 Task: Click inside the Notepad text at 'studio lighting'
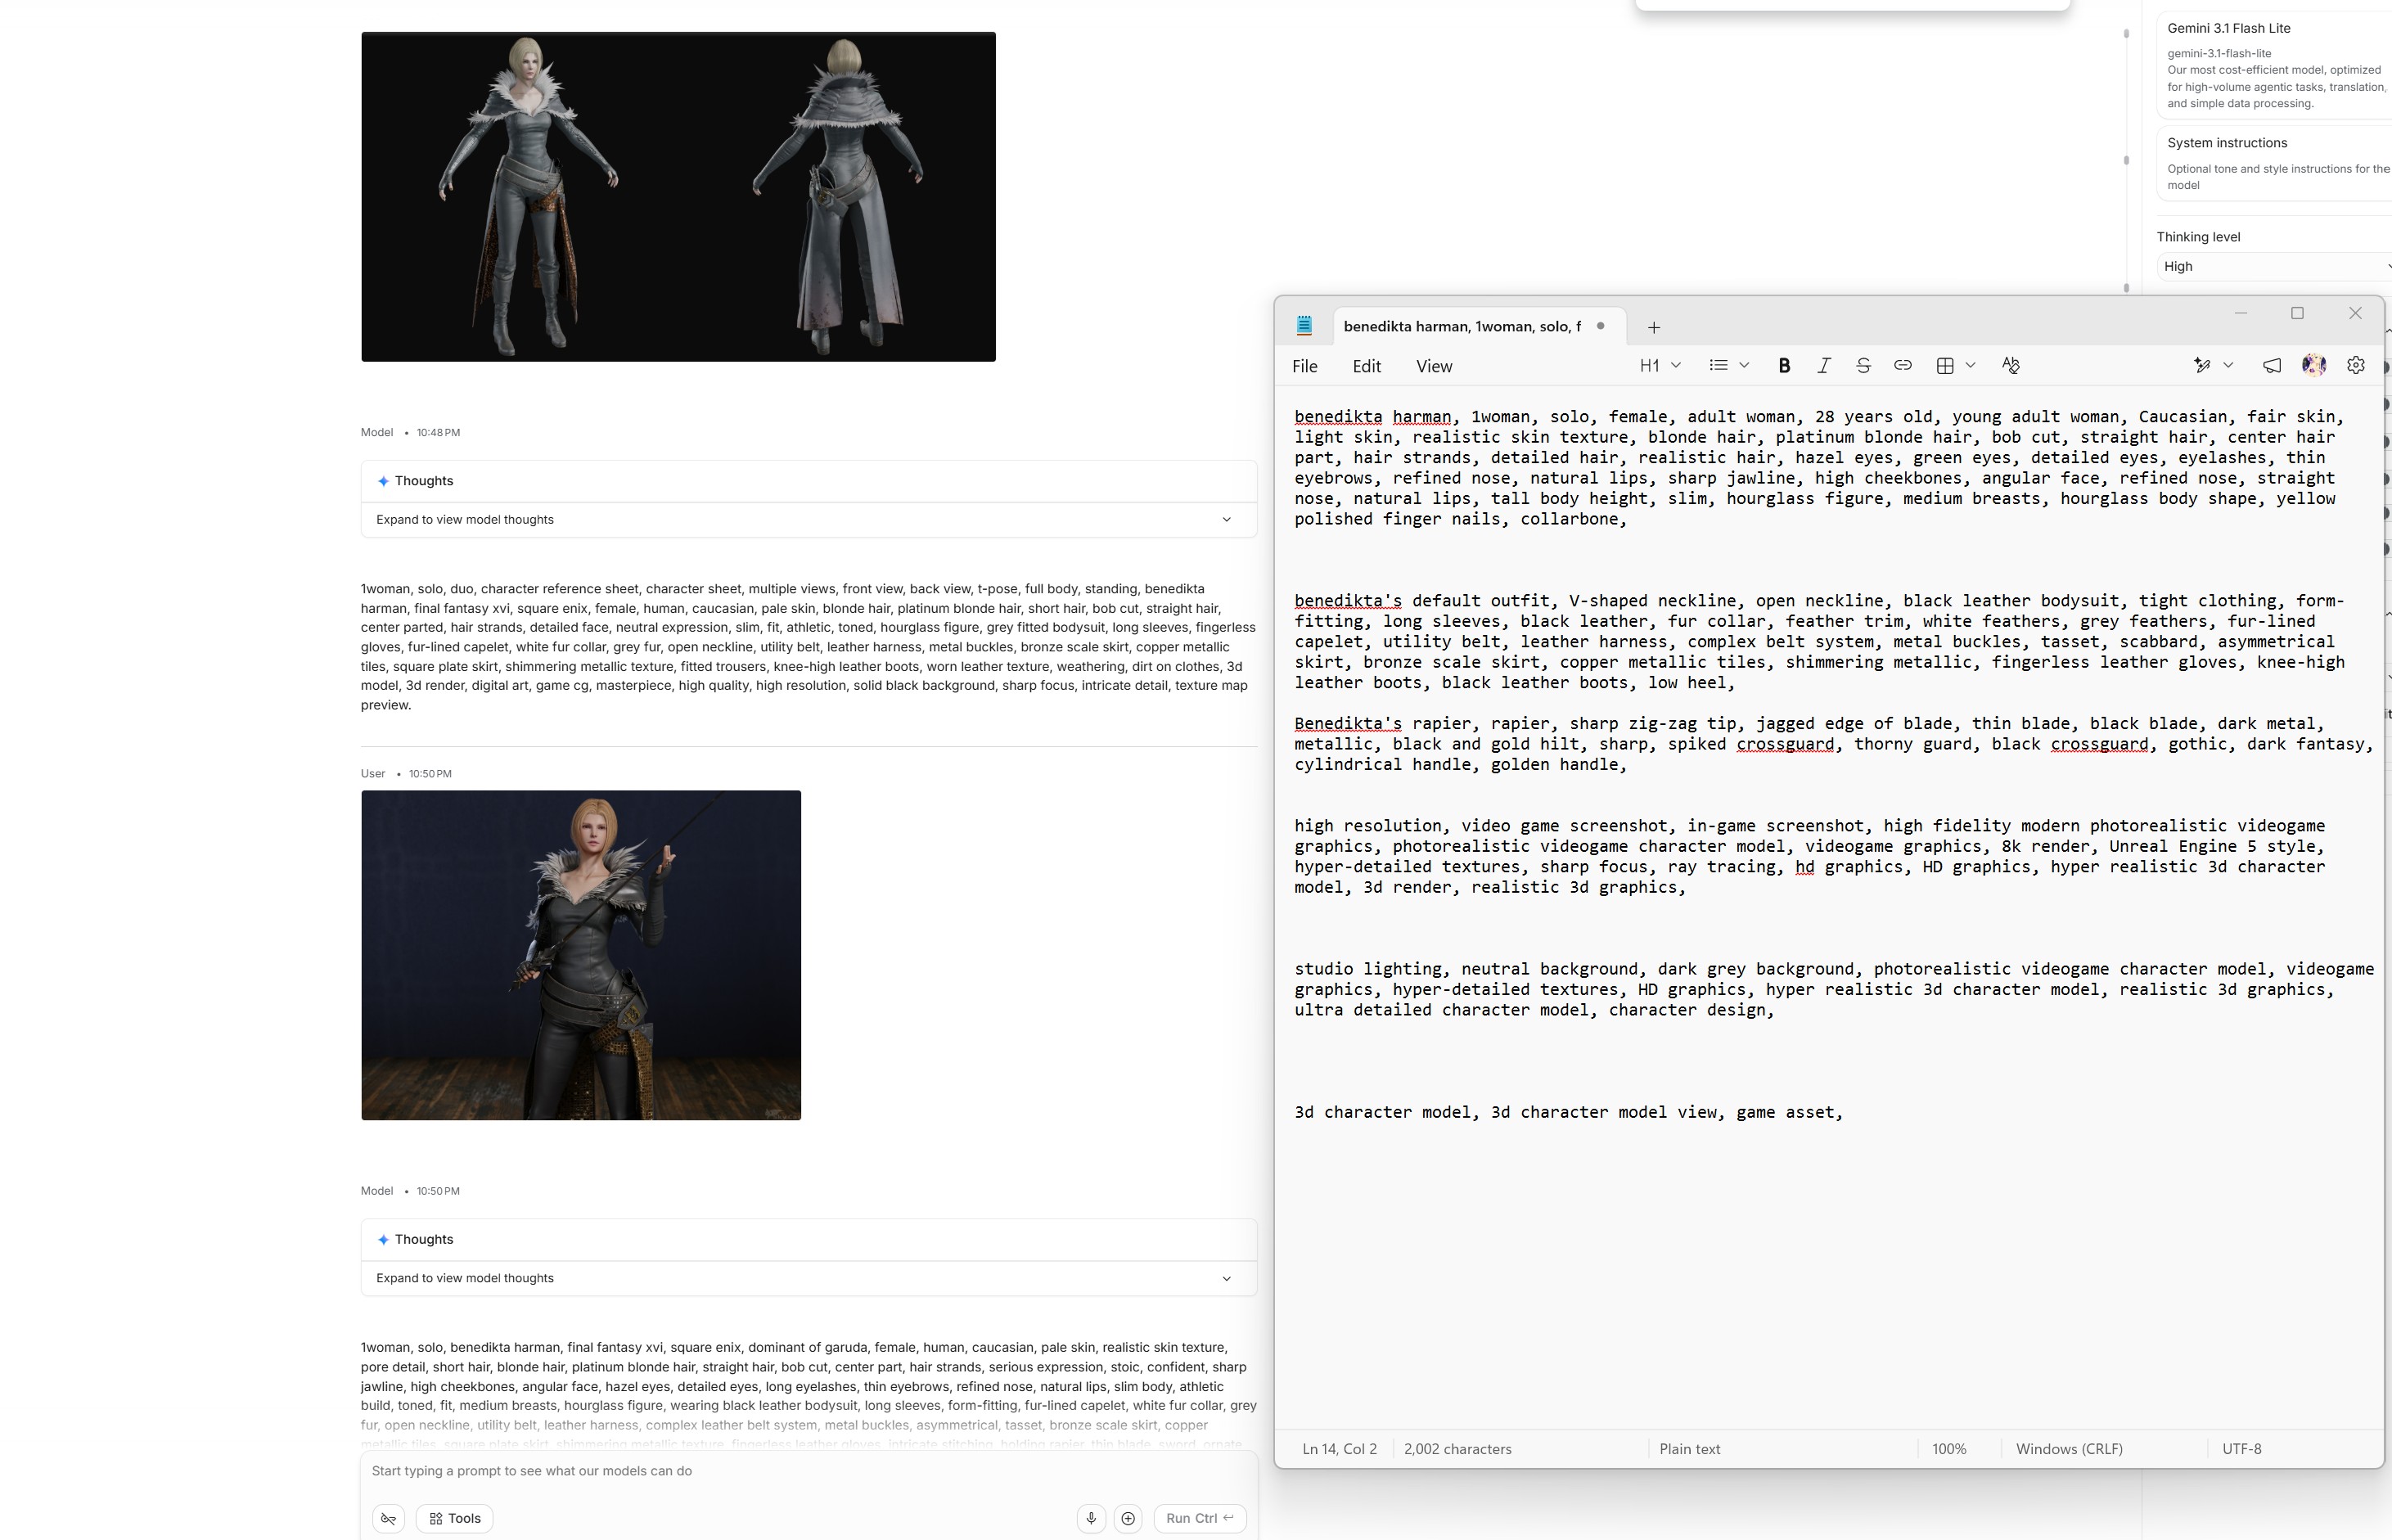tap(1368, 969)
